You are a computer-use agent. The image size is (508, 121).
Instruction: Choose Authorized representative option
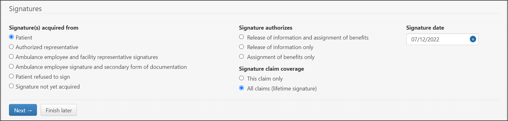[11, 47]
